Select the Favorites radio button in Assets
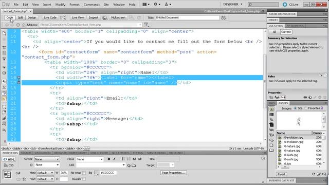This screenshot has height=185, width=329. point(306,108)
